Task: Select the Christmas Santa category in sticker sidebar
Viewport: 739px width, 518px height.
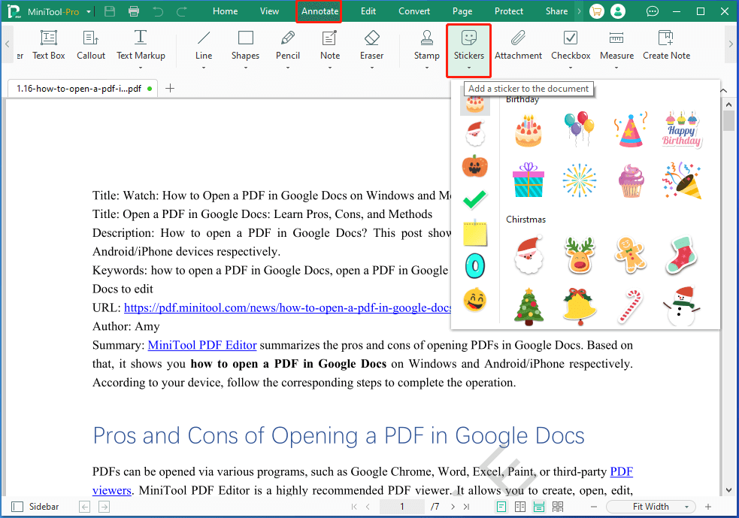Action: pyautogui.click(x=475, y=133)
